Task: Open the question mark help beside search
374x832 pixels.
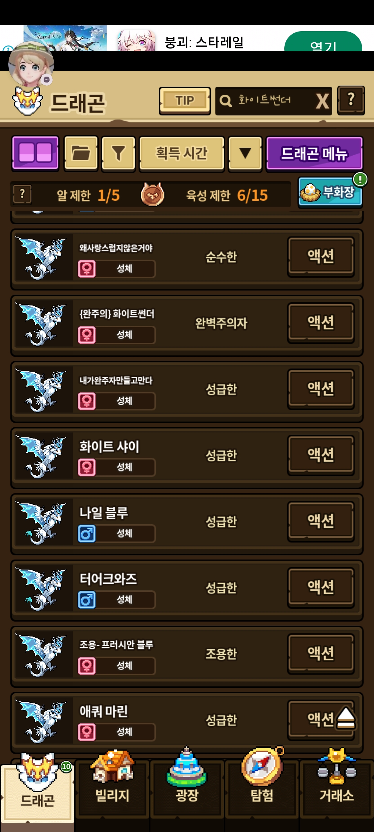Action: 351,100
